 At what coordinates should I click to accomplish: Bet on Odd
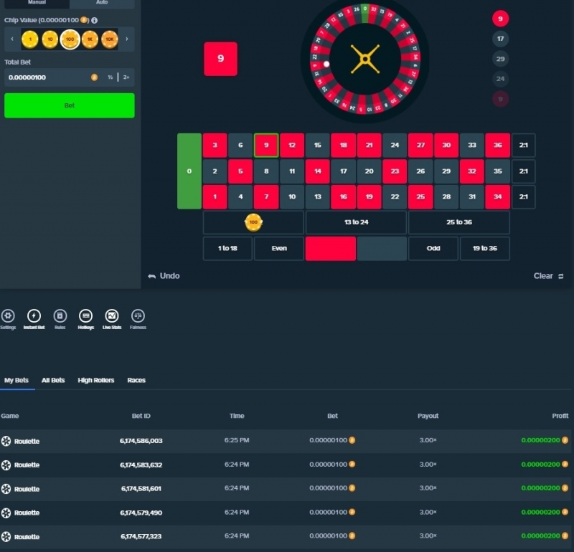click(x=433, y=248)
